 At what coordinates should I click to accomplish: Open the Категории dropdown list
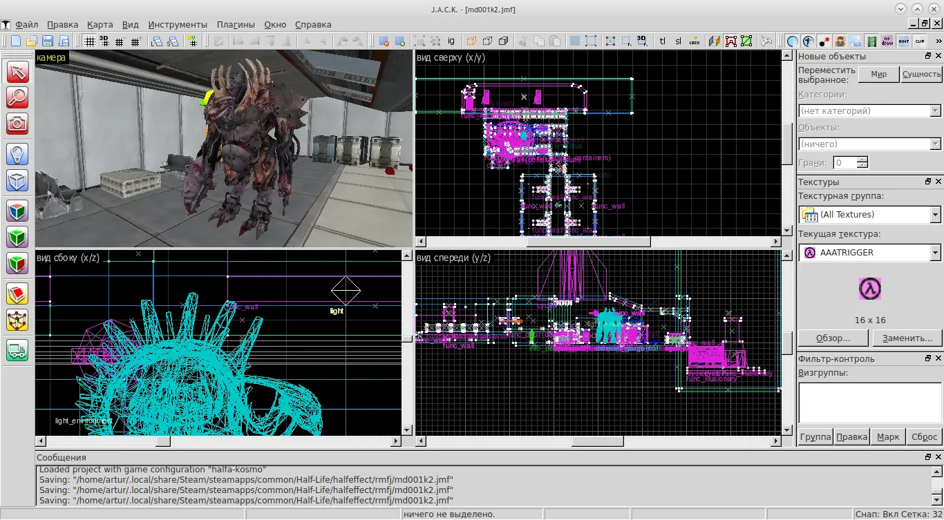869,110
